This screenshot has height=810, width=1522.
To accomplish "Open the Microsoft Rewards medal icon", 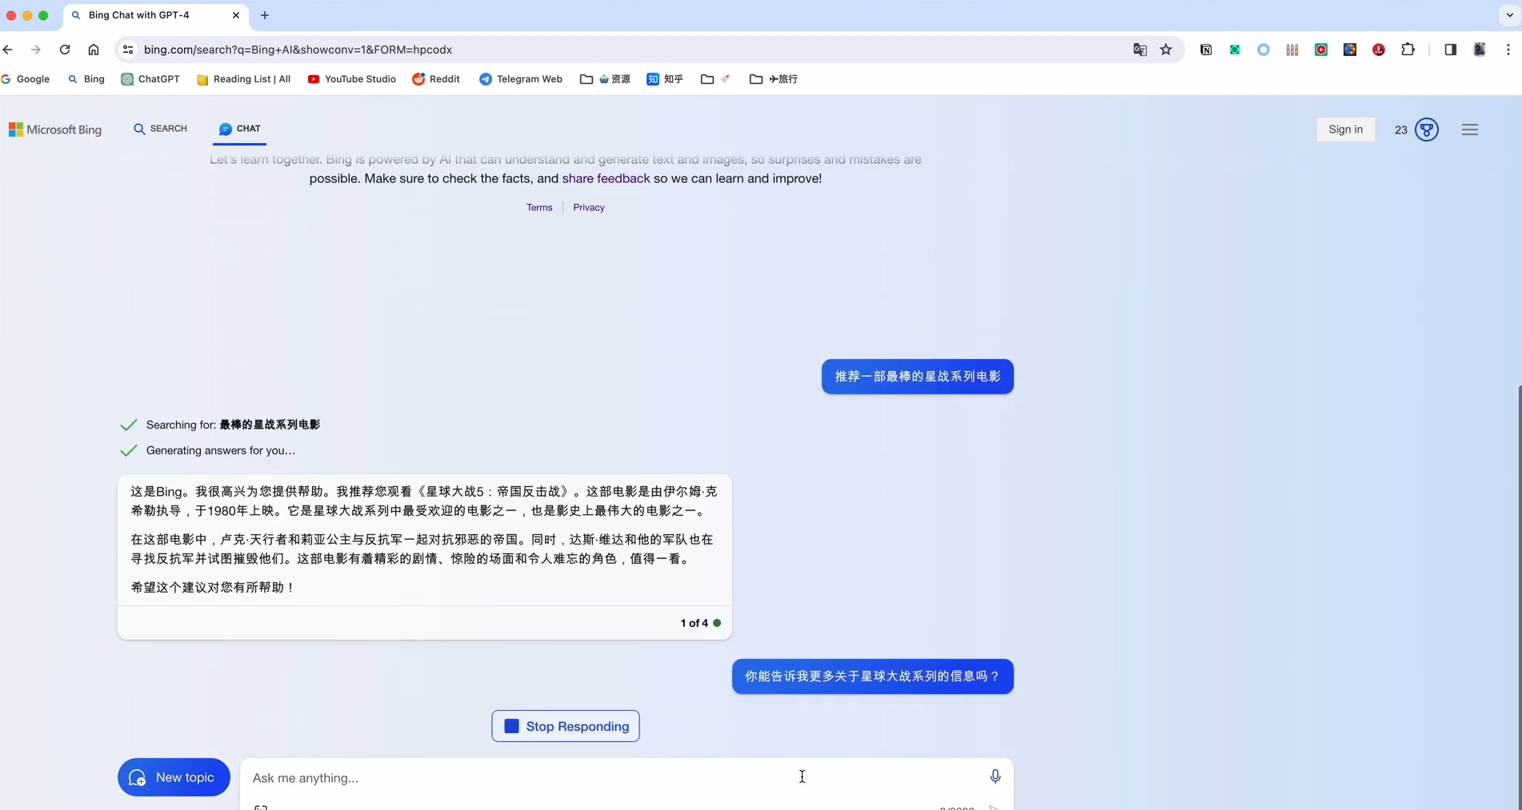I will [1426, 130].
